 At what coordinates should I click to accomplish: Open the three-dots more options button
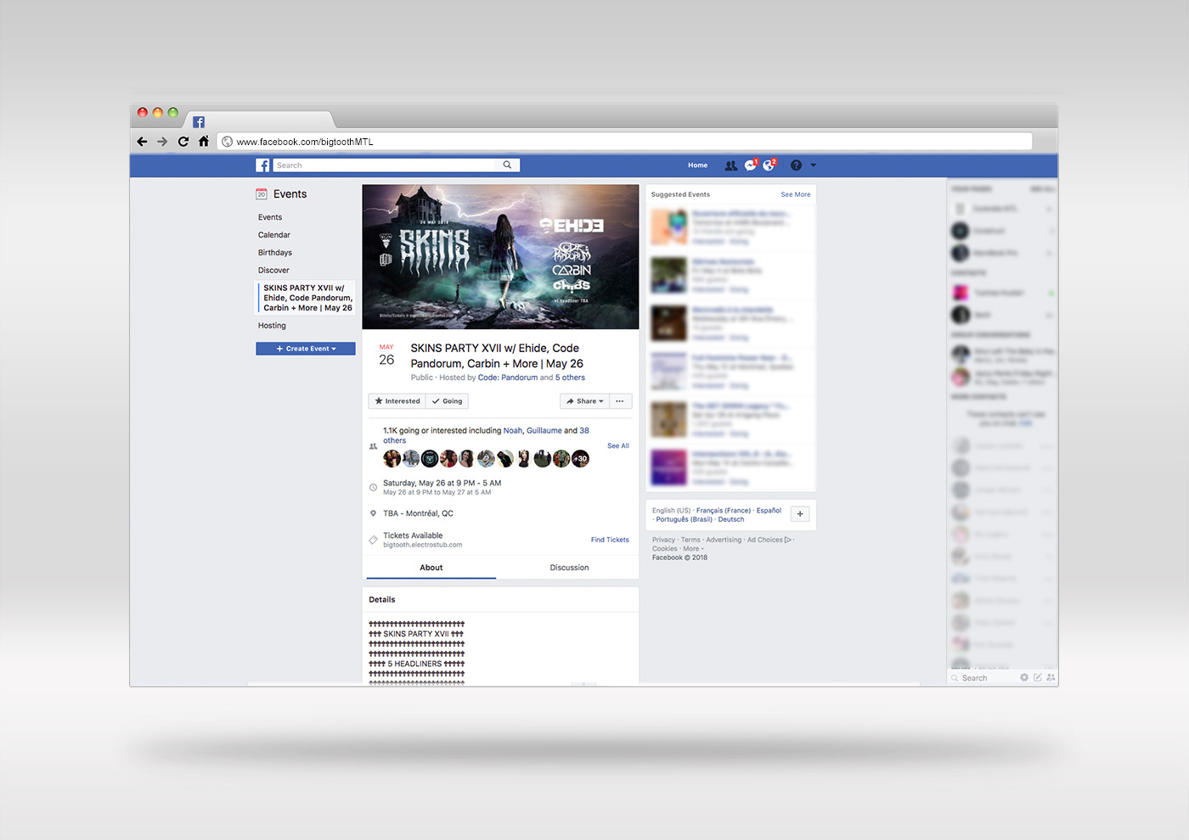tap(620, 401)
